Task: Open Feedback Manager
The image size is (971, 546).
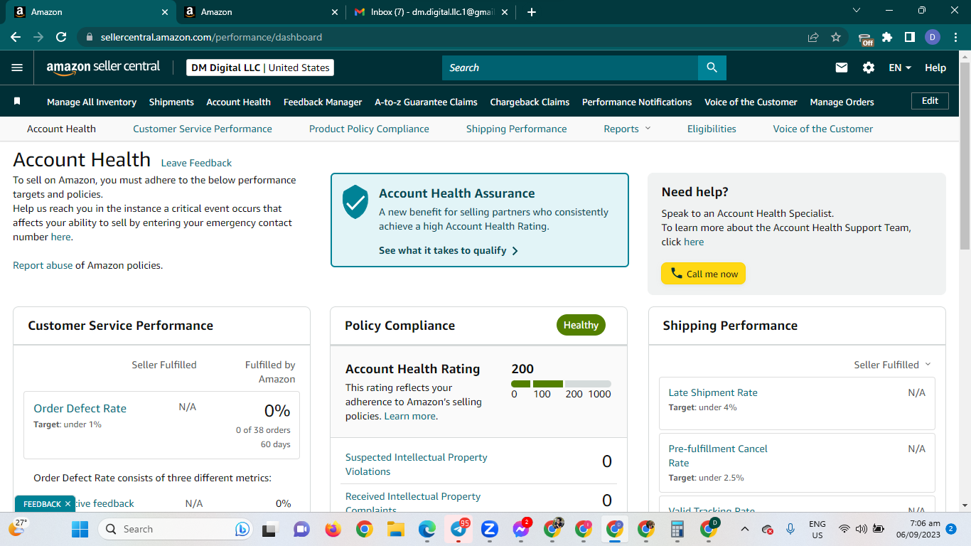Action: point(323,102)
